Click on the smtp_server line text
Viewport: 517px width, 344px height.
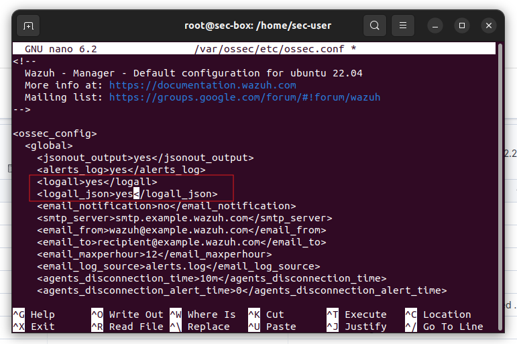tap(184, 218)
